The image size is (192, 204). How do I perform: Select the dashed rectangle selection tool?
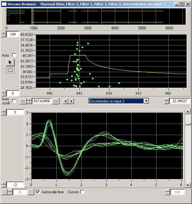click(x=10, y=70)
